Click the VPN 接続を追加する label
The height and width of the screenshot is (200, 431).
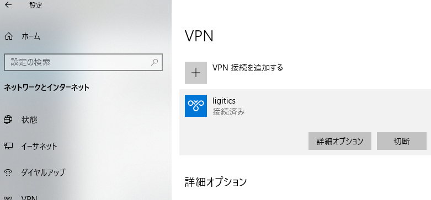(x=248, y=67)
